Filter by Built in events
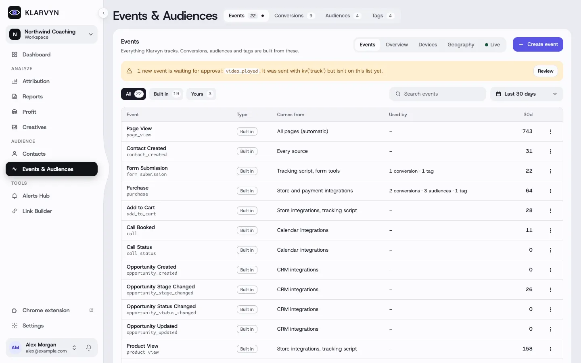The width and height of the screenshot is (581, 363). coord(166,94)
